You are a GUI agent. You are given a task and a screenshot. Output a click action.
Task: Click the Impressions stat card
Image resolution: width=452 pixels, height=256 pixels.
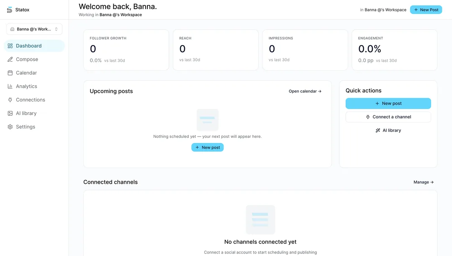point(305,50)
